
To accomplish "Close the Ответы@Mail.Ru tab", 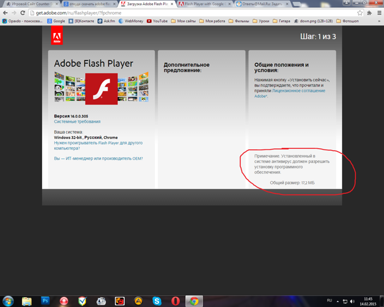I will (x=287, y=4).
